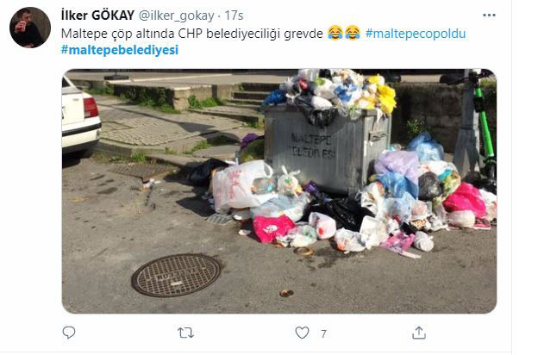
Task: Click the display name İlker GÖKAY
Action: click(x=97, y=16)
